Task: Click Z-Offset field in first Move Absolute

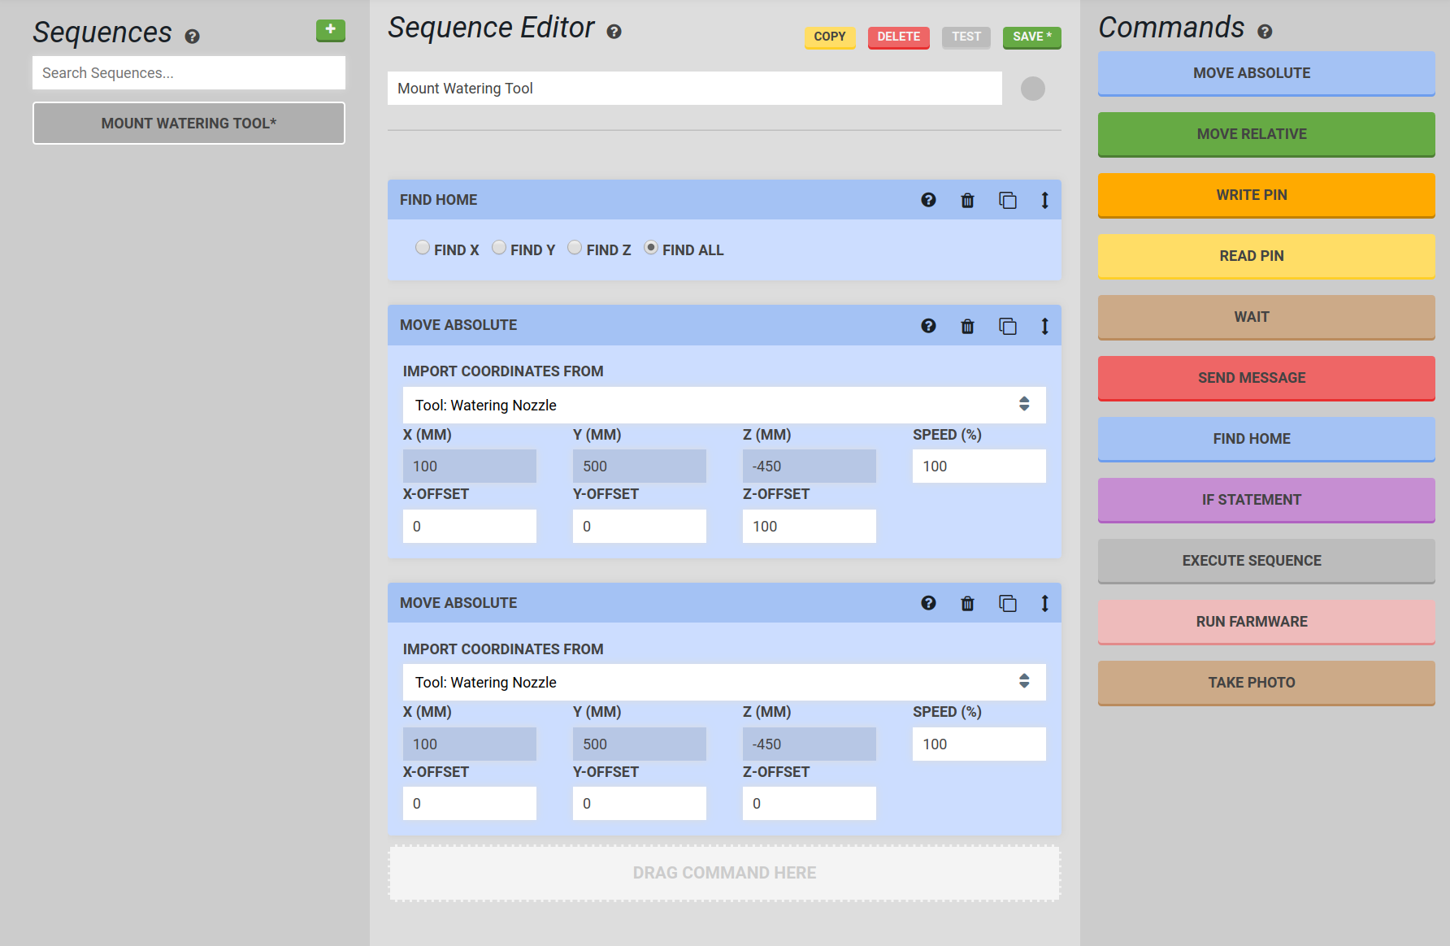Action: click(x=809, y=527)
